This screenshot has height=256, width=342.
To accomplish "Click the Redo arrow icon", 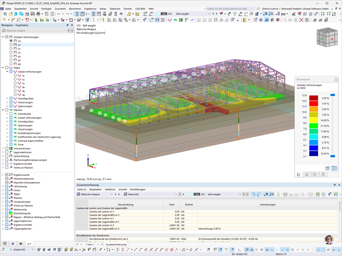I will pyautogui.click(x=67, y=14).
